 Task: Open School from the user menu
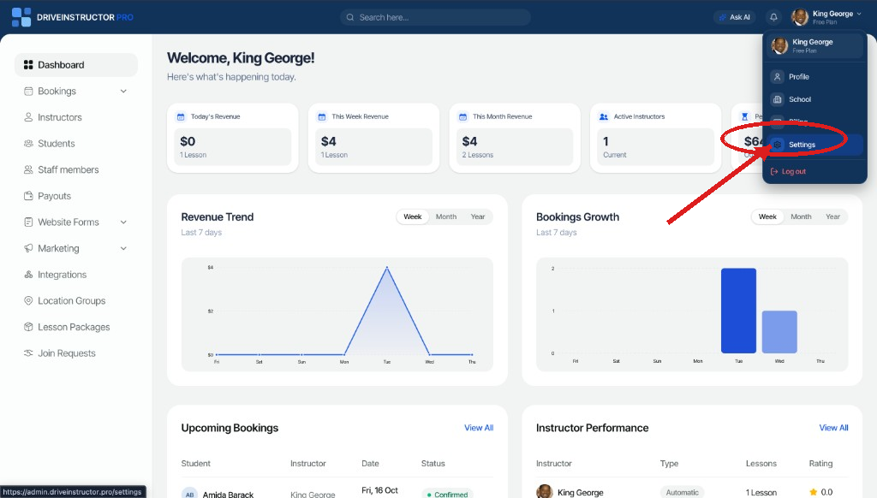(815, 99)
